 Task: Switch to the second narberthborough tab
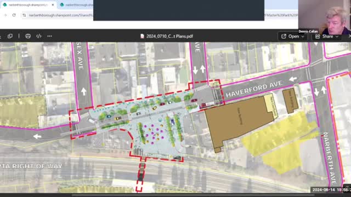point(76,5)
